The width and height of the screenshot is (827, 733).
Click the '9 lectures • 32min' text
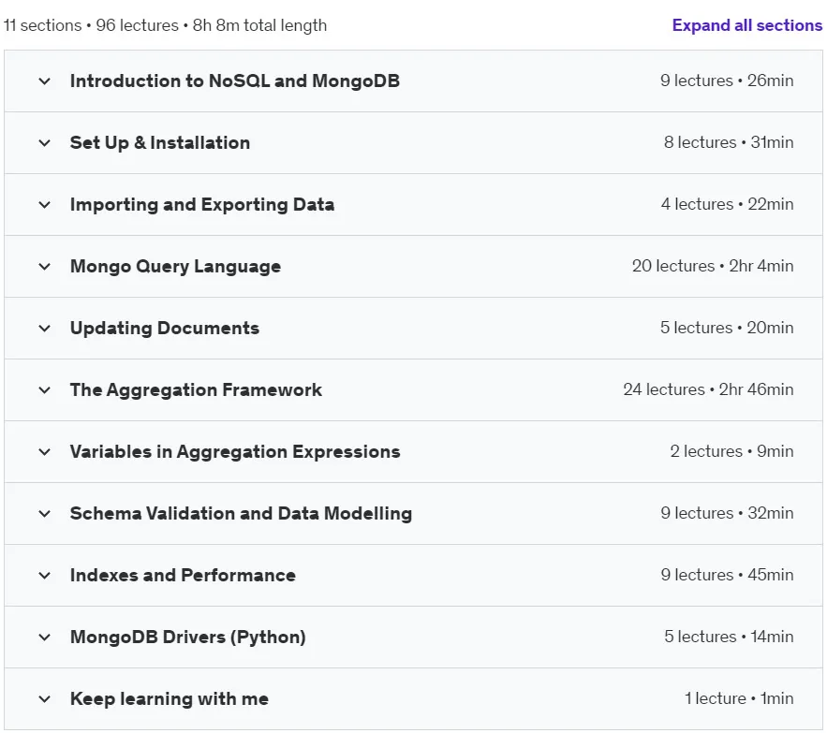(727, 513)
